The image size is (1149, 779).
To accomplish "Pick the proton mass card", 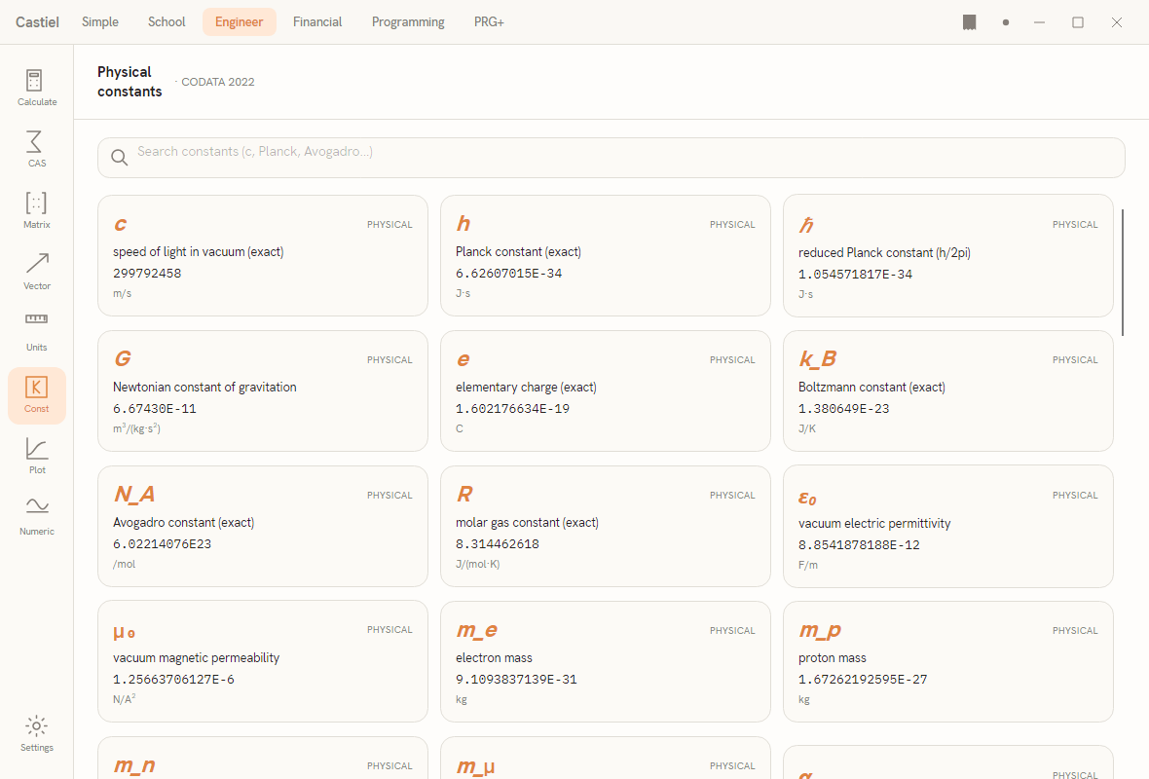I will (x=948, y=662).
